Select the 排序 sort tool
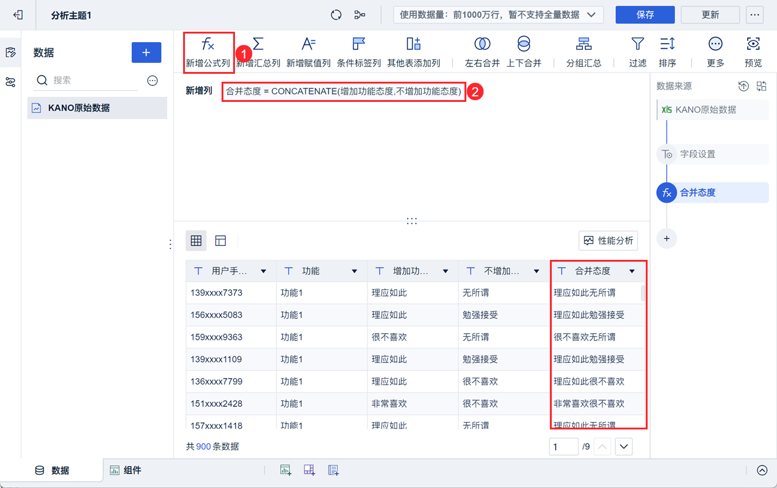The width and height of the screenshot is (777, 488). [667, 52]
